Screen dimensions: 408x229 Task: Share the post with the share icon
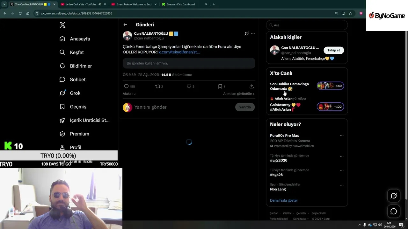tap(251, 86)
